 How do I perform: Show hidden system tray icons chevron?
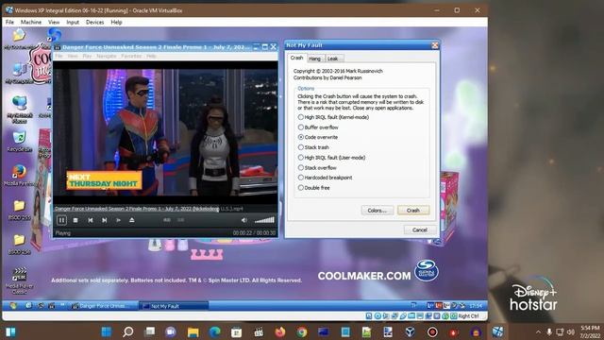coord(538,331)
